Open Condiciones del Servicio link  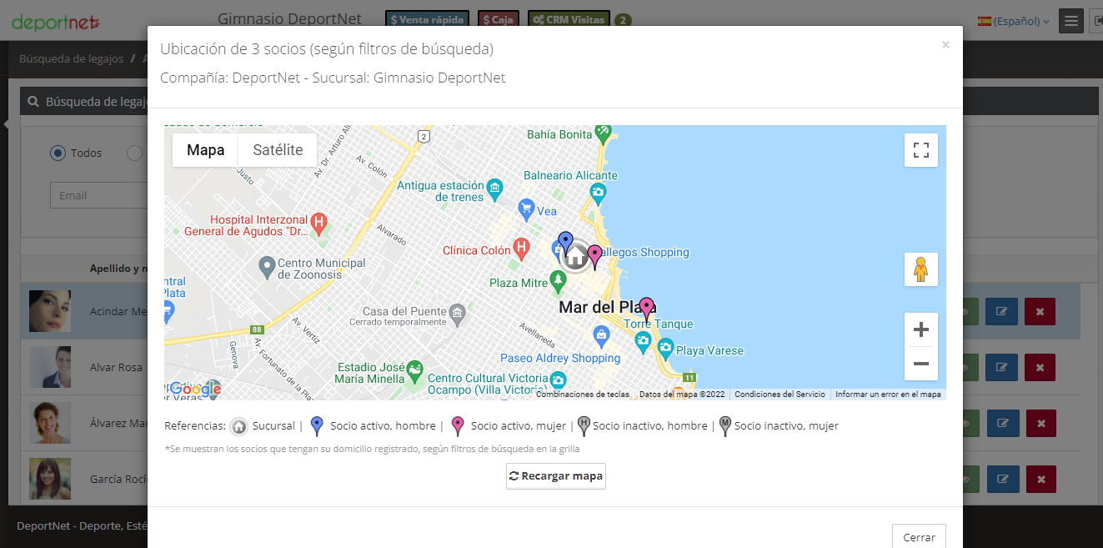coord(780,395)
